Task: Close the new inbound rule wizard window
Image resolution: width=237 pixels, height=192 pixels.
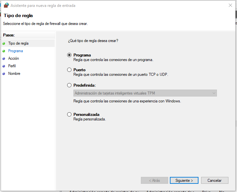Action: (229, 5)
